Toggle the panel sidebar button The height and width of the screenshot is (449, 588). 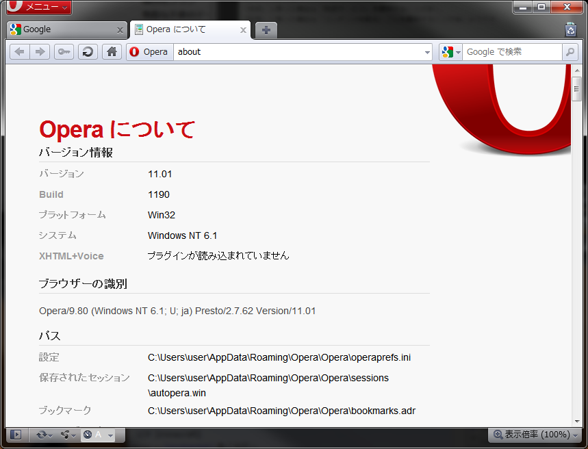(16, 435)
